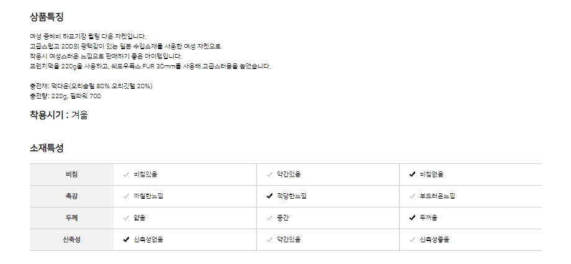This screenshot has width=571, height=264.
Task: Click the checked 신축성없음 checkmark
Action: pos(126,240)
